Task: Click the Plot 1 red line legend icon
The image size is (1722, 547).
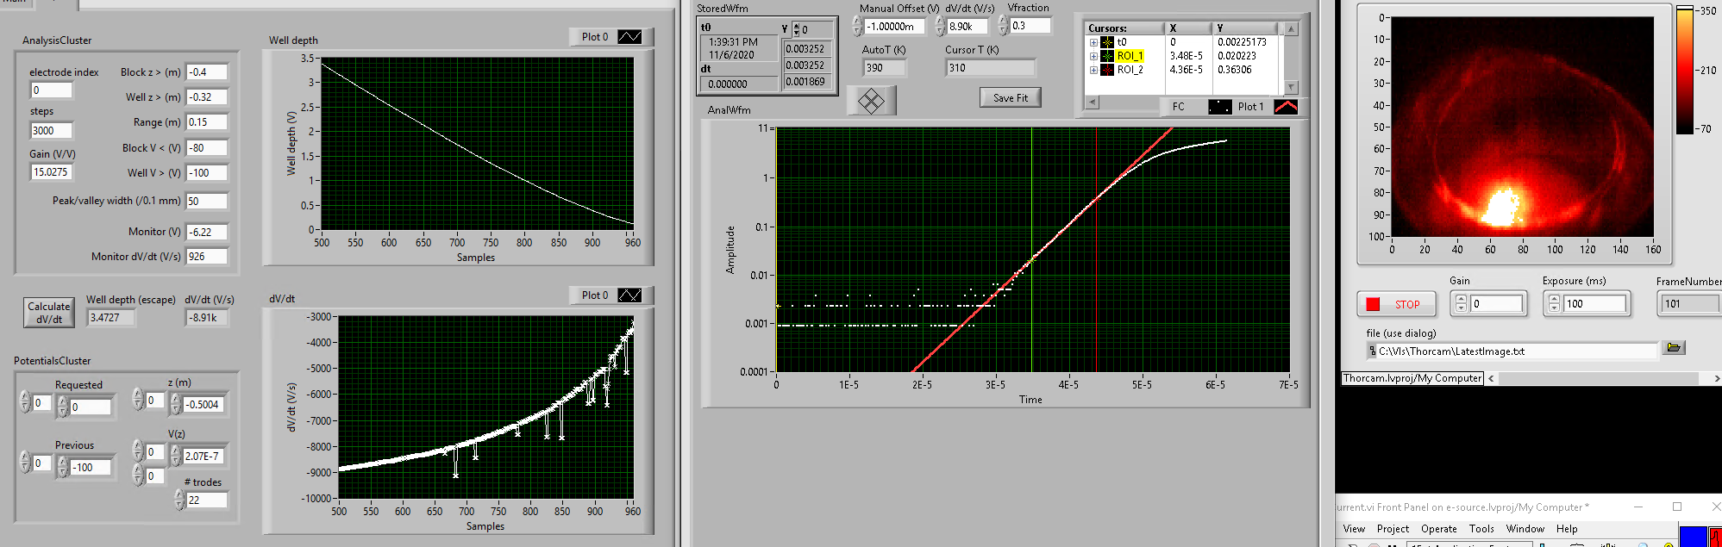Action: (x=1285, y=107)
